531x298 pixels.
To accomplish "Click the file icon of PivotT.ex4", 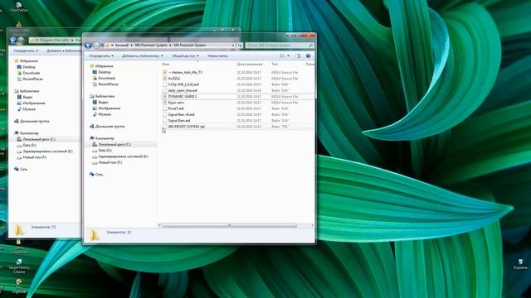I will (164, 108).
